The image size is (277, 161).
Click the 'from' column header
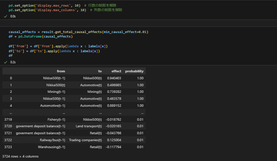click(61, 71)
